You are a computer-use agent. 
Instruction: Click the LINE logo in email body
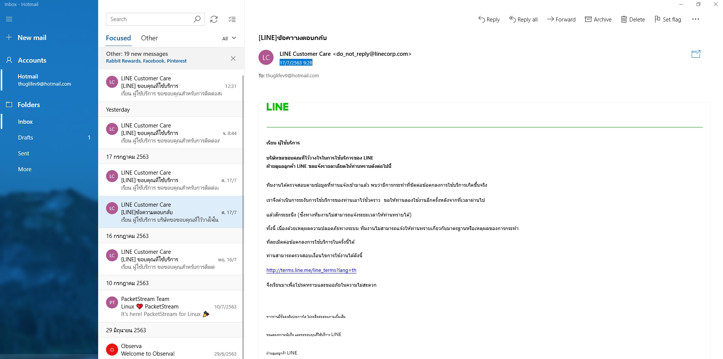277,107
